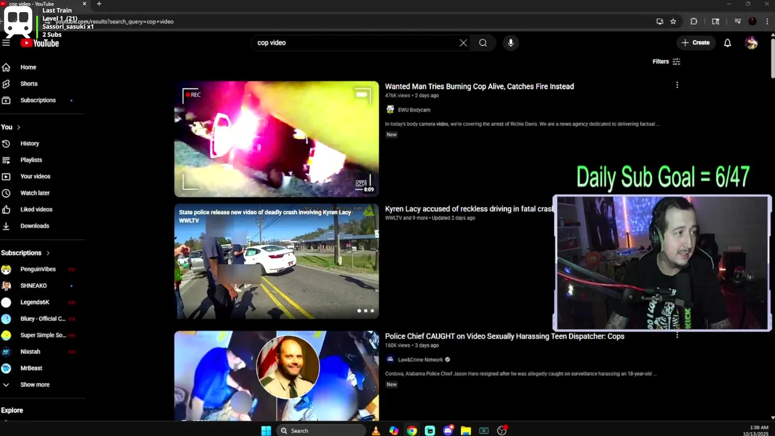Screen dimensions: 775x436
Task: Click the taskbar Search box
Action: click(x=321, y=431)
